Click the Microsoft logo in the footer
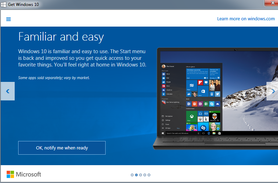Viewport: 278px width, 183px height. pyautogui.click(x=24, y=174)
